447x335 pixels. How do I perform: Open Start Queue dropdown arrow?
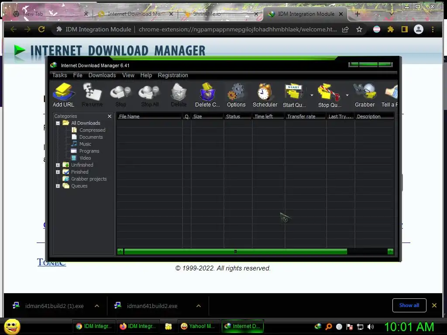(x=312, y=95)
